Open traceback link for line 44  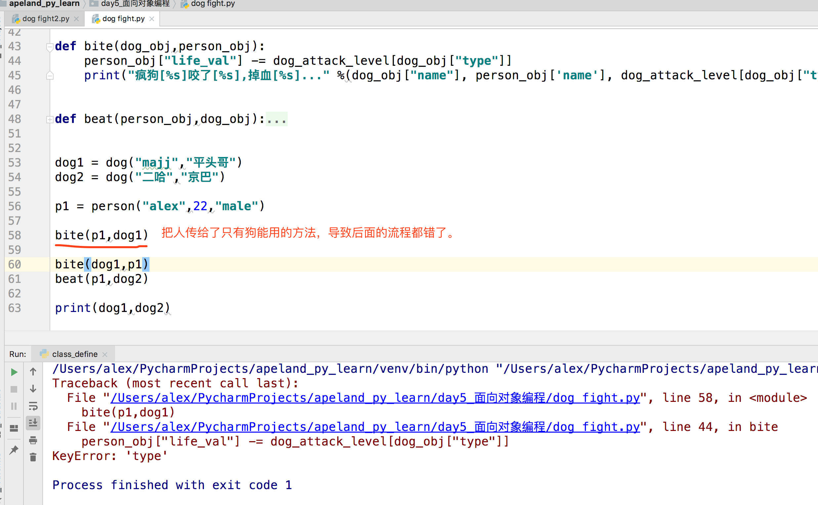tap(375, 427)
